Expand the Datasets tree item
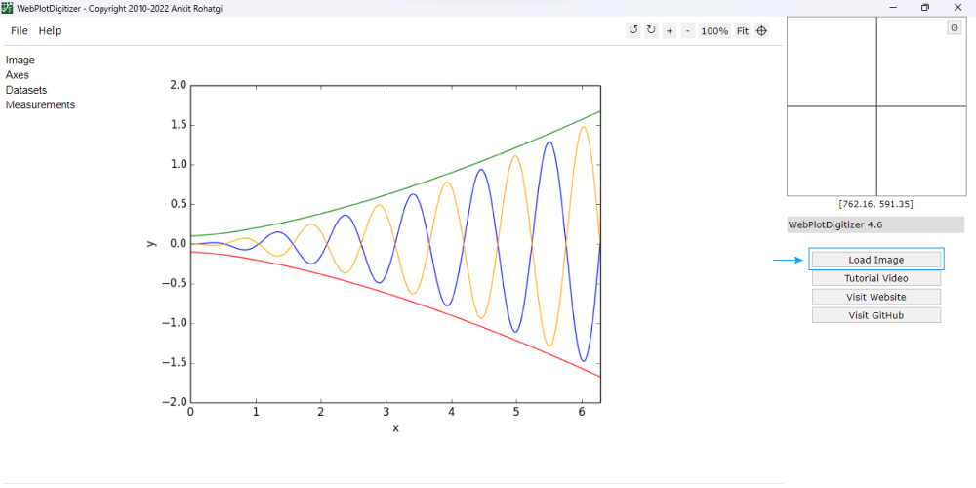976x488 pixels. 26,90
